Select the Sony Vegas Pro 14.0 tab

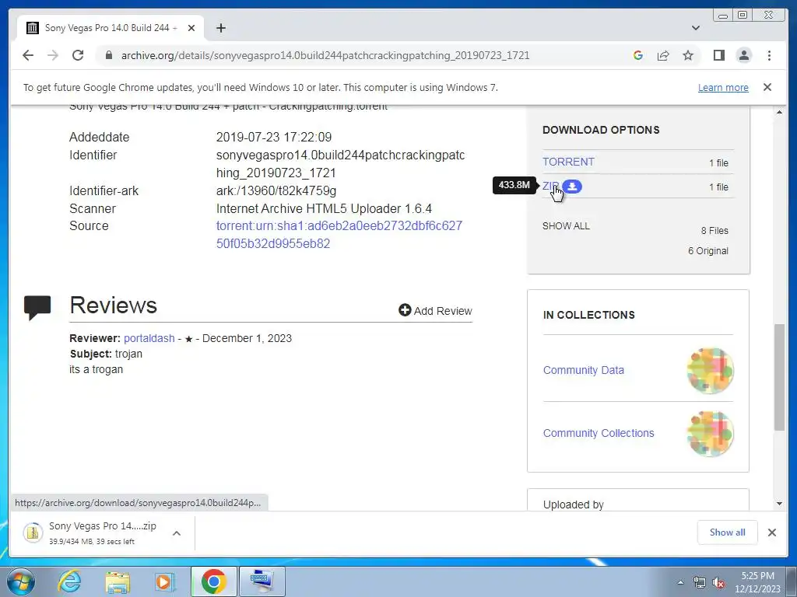[x=111, y=28]
